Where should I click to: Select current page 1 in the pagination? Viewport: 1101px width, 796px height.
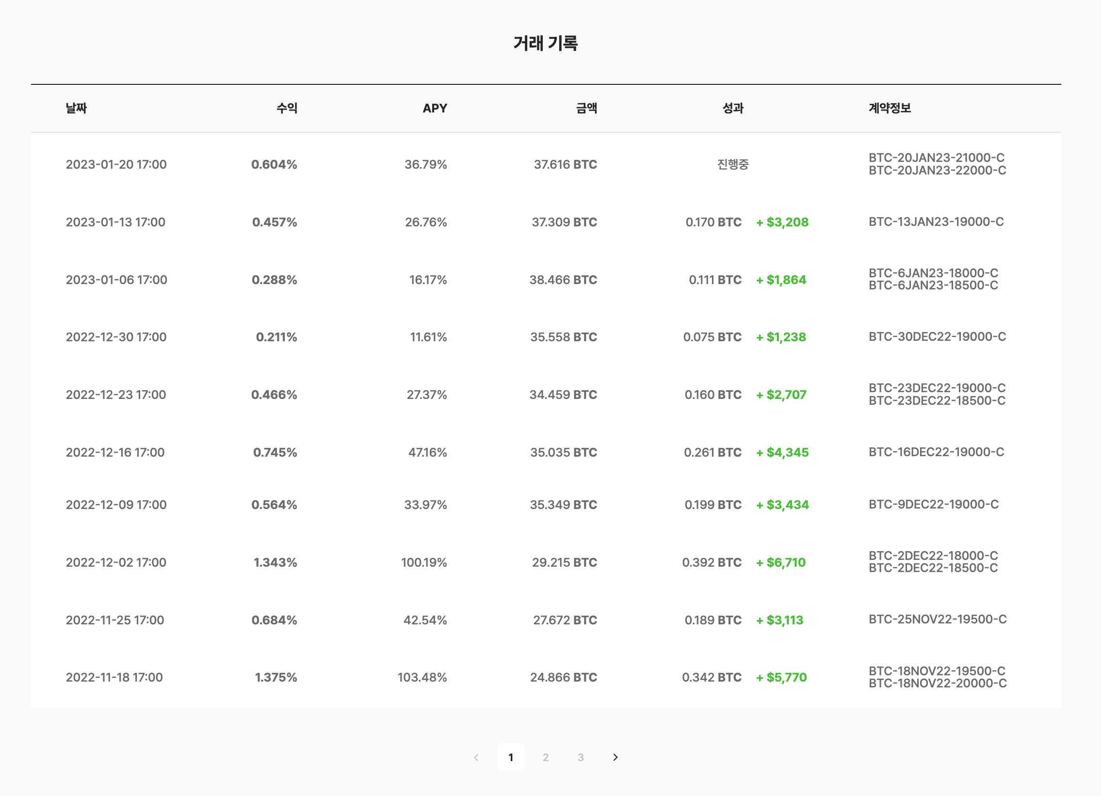pyautogui.click(x=511, y=757)
